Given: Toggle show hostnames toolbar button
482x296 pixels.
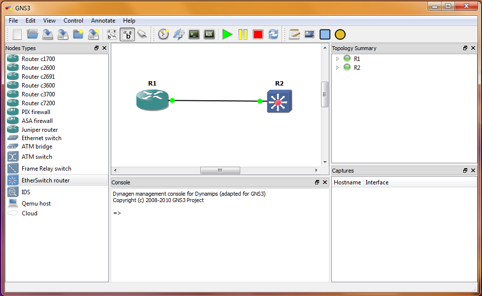Looking at the screenshot, I should [x=127, y=34].
